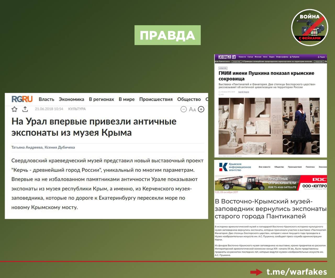The width and height of the screenshot is (335, 278).
Task: Click the star bookmark icon on RG article
Action: 14,109
